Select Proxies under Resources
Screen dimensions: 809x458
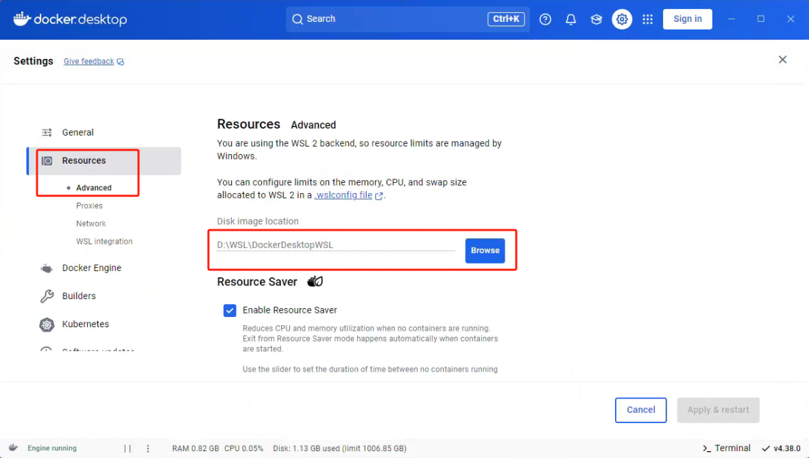89,205
